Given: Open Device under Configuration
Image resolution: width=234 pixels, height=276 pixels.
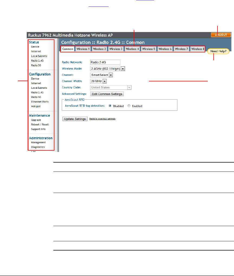Looking at the screenshot, I should coord(35,79).
